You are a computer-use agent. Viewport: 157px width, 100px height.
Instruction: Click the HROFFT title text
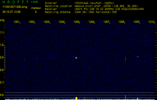(x=14, y=2)
